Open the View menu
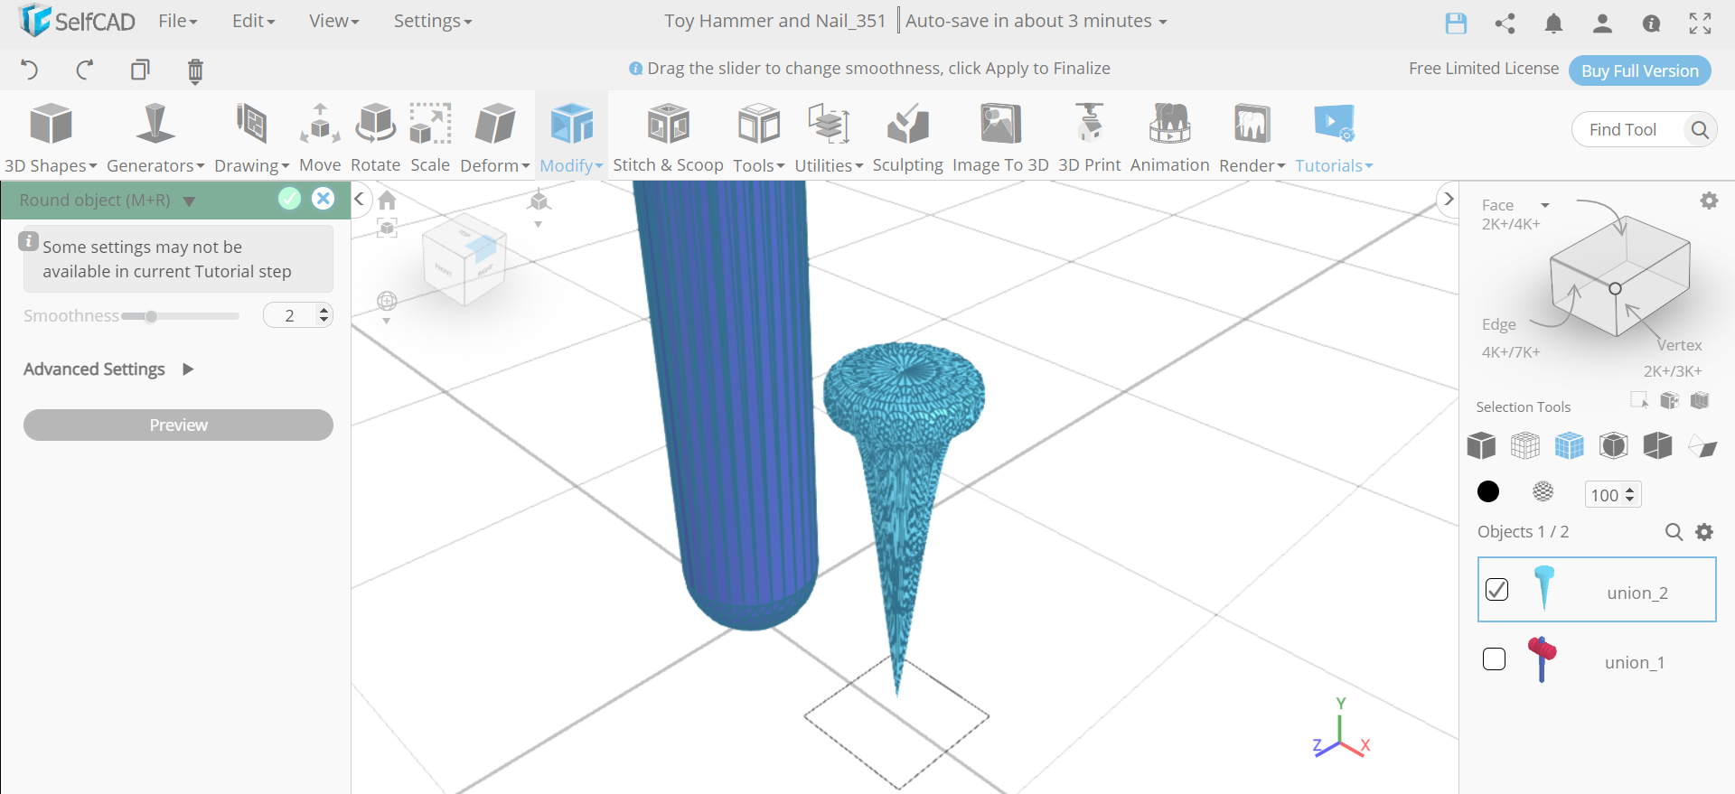Screen dimensions: 1735x794 click(x=333, y=21)
